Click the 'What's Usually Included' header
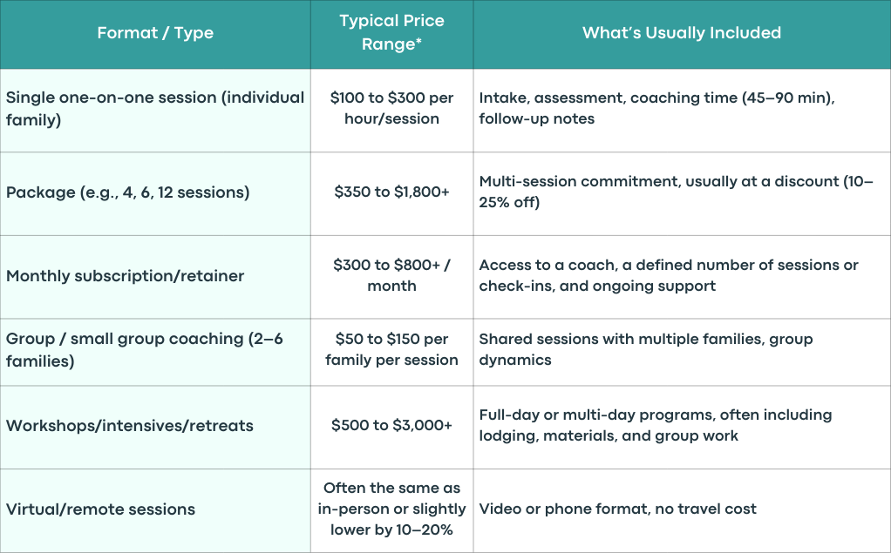The width and height of the screenshot is (891, 553). click(x=682, y=34)
